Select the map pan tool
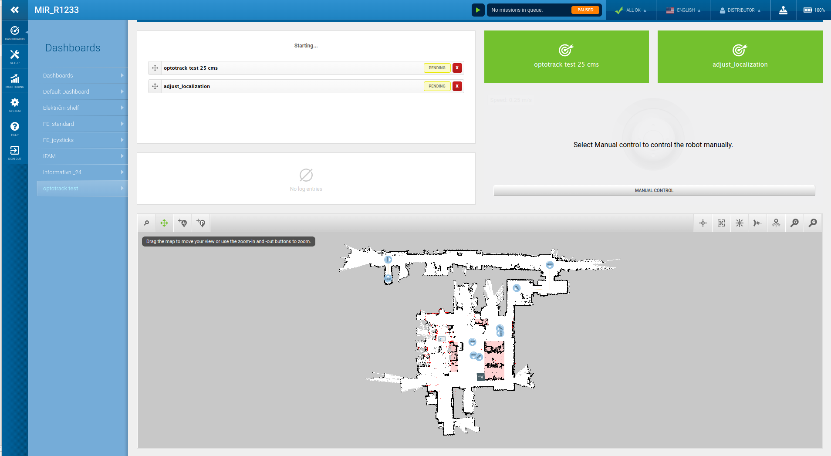Viewport: 831px width, 456px height. coord(164,223)
